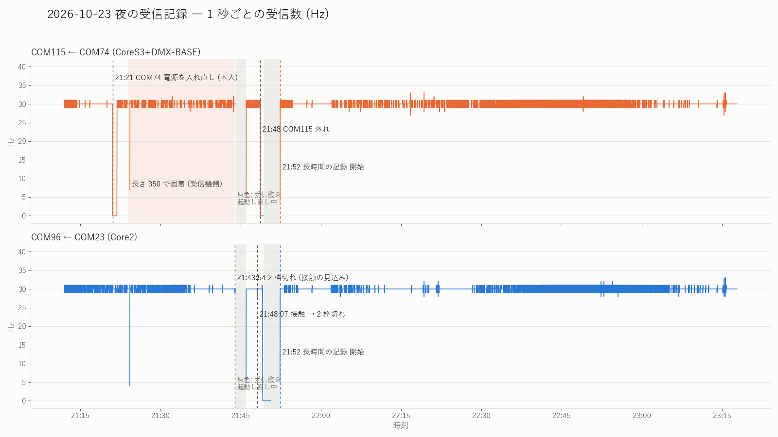778x437 pixels.
Task: Click the "21:15" x-axis tick label
Action: [x=80, y=416]
